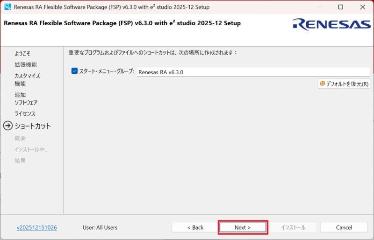Screen dimensions: 374x240
Task: Open the v202512151026 version link
Action: [x=37, y=227]
